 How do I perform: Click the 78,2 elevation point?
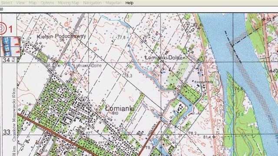click(192, 133)
